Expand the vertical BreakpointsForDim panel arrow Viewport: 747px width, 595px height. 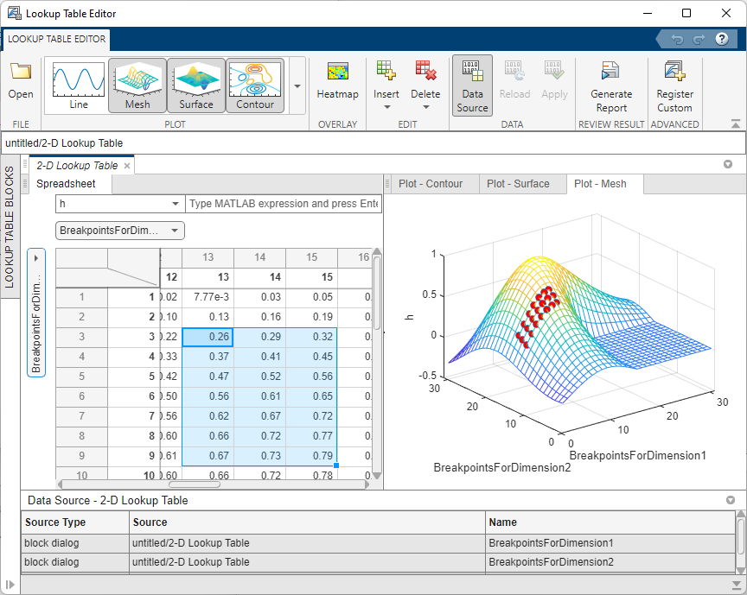tap(36, 258)
